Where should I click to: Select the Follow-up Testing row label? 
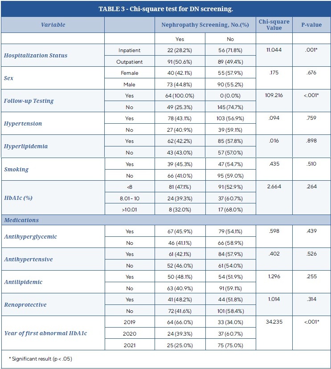point(29,101)
